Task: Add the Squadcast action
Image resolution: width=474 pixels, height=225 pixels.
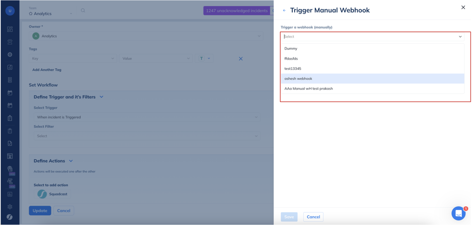Action: [x=52, y=194]
